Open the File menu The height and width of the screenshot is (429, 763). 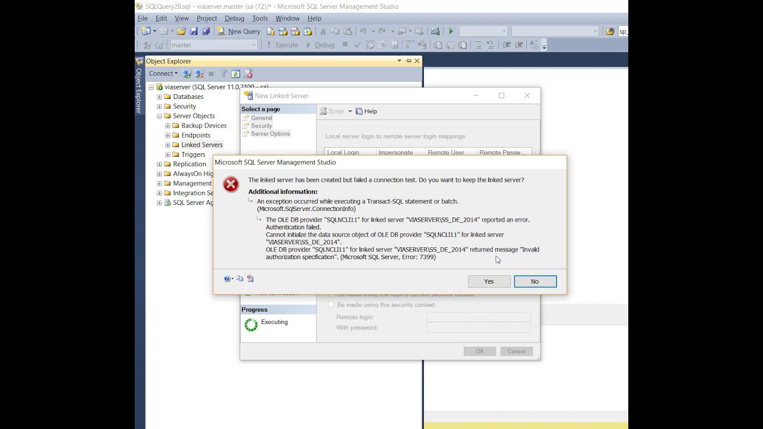[143, 18]
